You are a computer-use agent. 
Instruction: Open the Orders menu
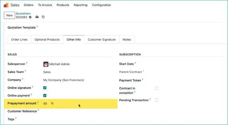28,5
